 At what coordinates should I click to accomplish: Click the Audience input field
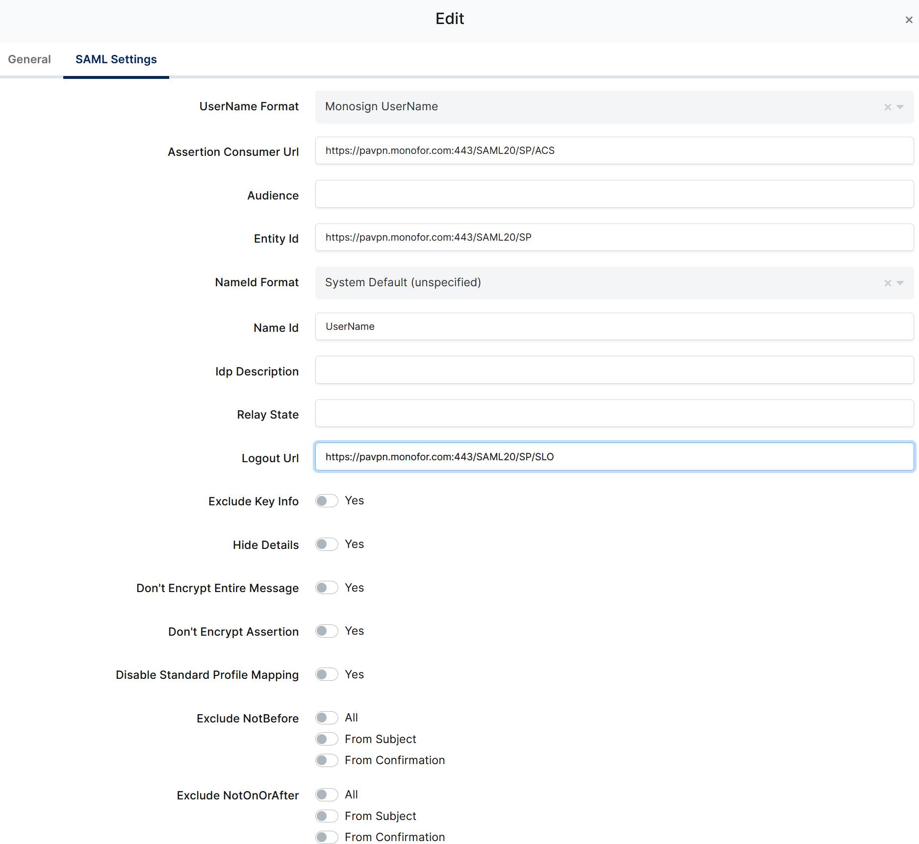coord(614,194)
